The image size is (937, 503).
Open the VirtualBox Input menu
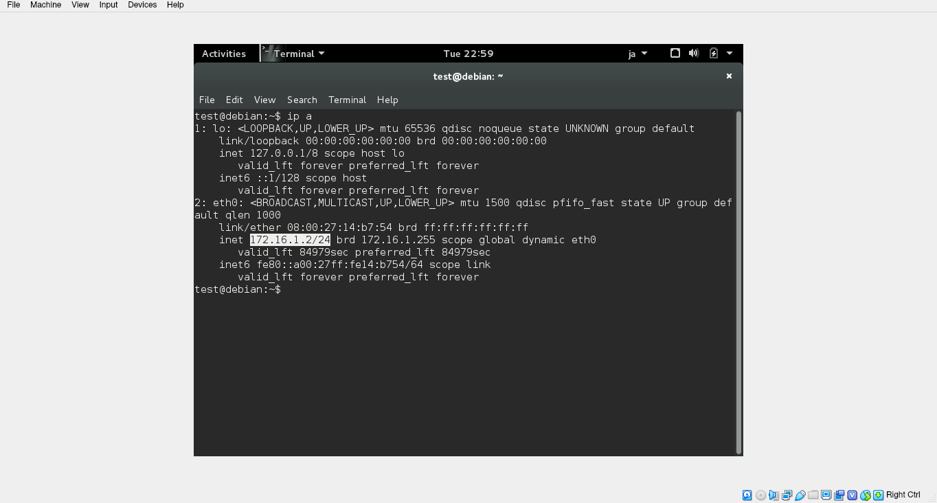point(109,5)
